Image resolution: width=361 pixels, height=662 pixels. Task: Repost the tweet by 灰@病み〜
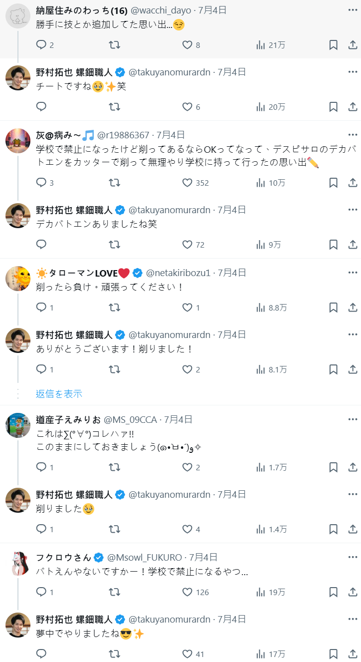point(114,183)
